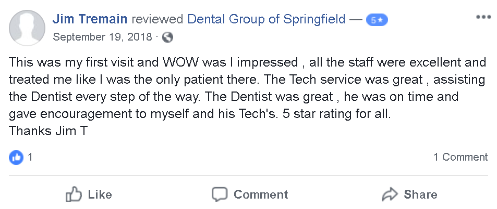Screen dimensions: 497x209
Task: Open the three-dot post options menu
Action: tap(483, 17)
